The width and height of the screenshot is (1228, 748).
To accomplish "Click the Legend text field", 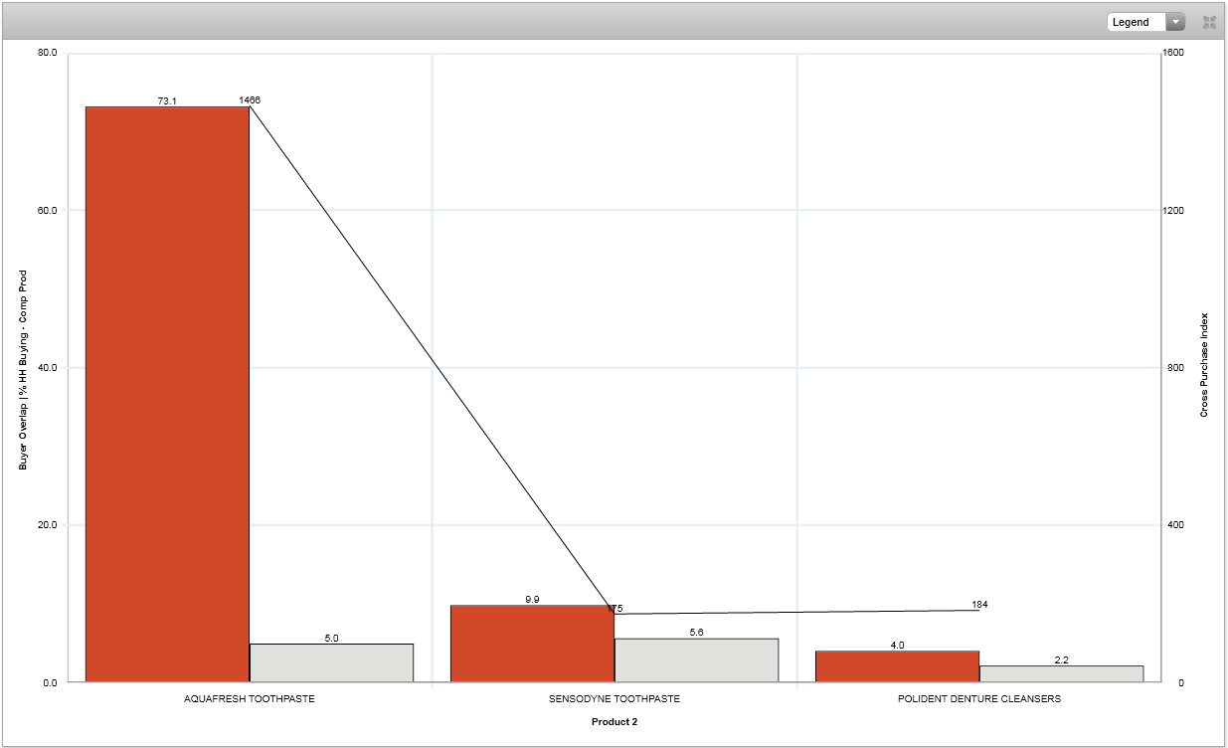I will point(1136,22).
